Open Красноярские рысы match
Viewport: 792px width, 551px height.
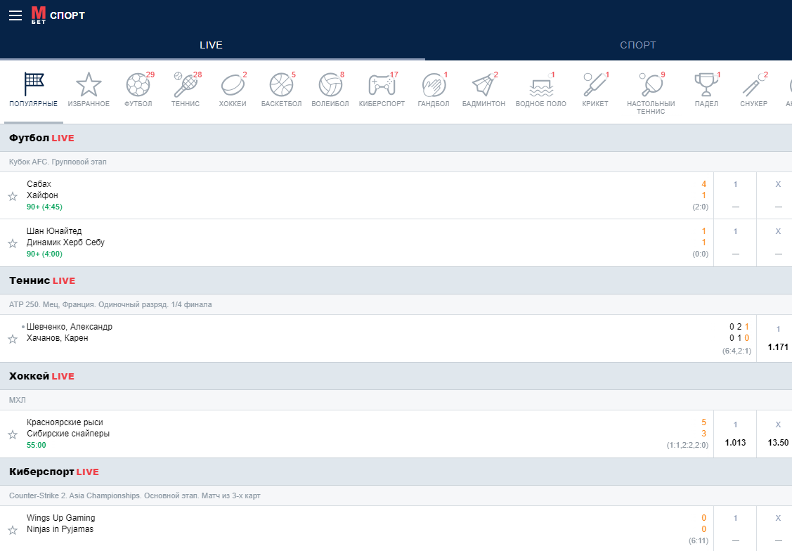tap(65, 422)
